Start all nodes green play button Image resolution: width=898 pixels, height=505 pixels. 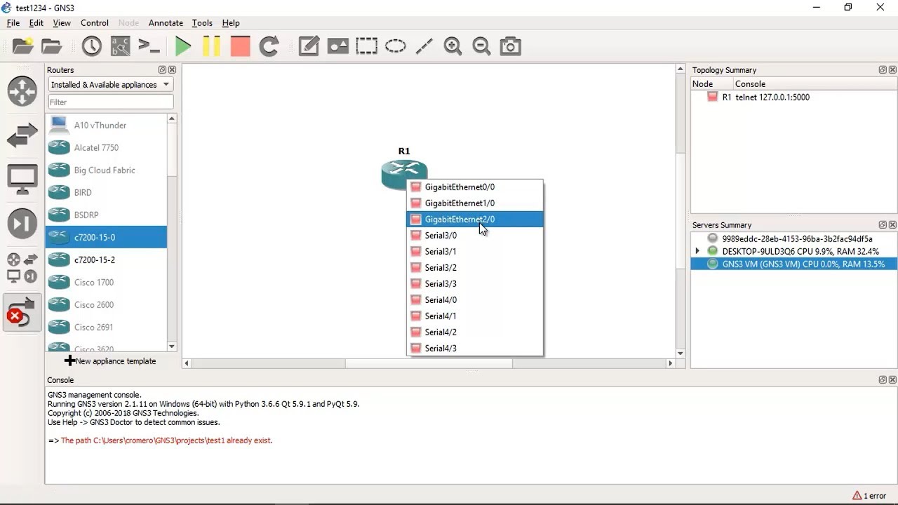pos(182,46)
